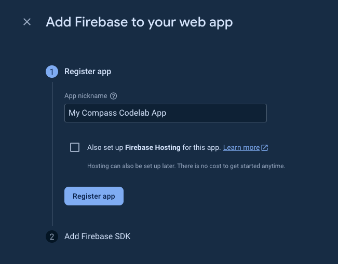
Task: Open the Learn more link
Action: click(x=241, y=148)
